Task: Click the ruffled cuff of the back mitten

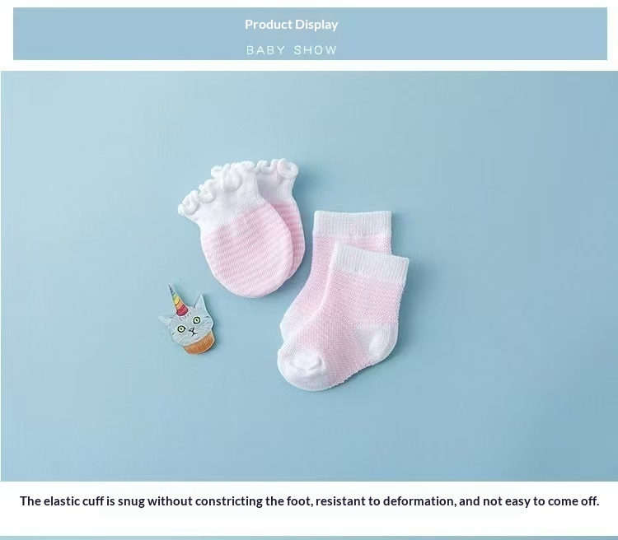Action: click(x=278, y=170)
